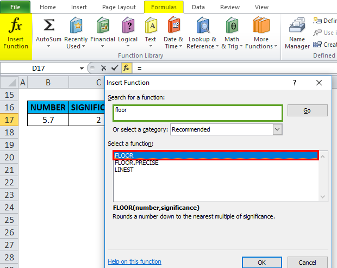Select row 25 header
Viewport: 337px width, 268px height.
click(x=9, y=220)
